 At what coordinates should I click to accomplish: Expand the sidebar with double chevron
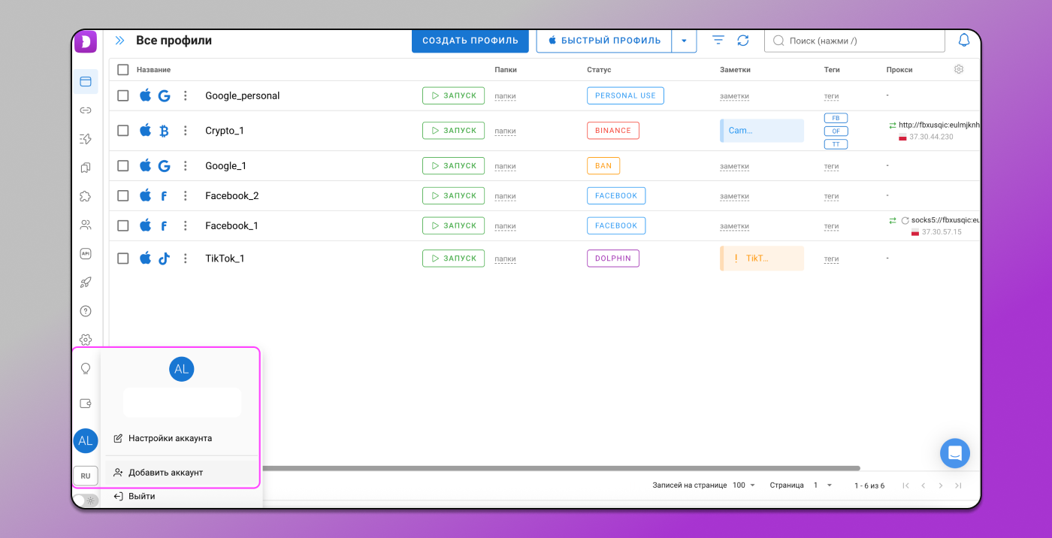pyautogui.click(x=119, y=41)
